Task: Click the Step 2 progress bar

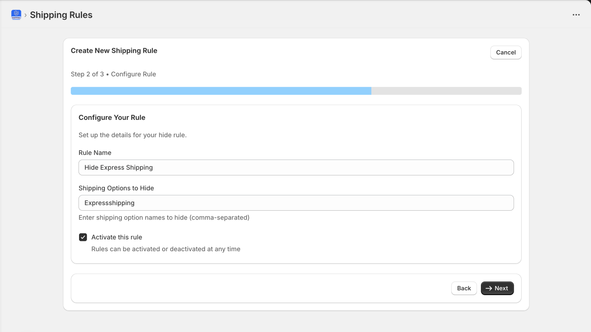Action: tap(295, 90)
